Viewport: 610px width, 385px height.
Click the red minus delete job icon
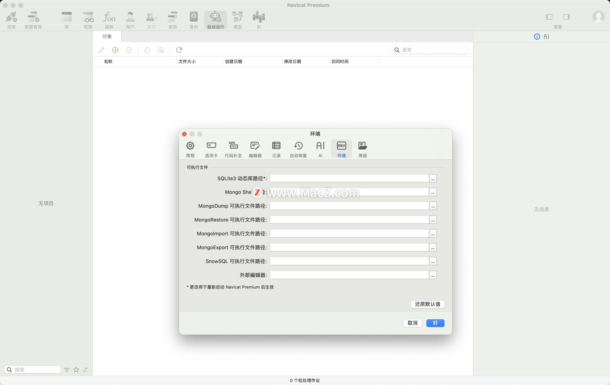(129, 50)
